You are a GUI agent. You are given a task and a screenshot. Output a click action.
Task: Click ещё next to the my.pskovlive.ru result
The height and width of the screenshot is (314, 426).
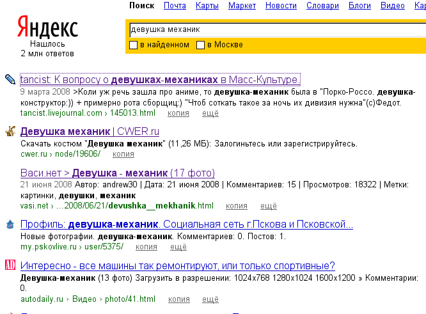pyautogui.click(x=178, y=247)
